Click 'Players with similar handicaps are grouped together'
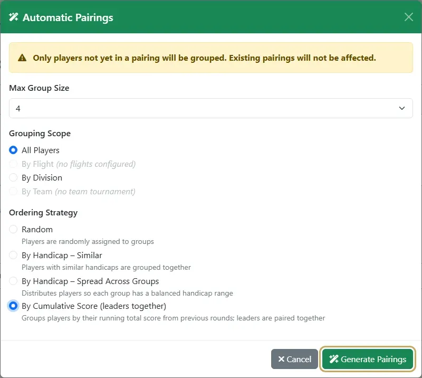This screenshot has height=378, width=422. coord(106,267)
